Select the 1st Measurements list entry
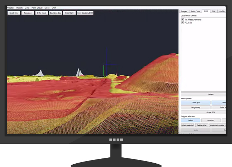Screen dimensions: 232x167 pos(193,20)
